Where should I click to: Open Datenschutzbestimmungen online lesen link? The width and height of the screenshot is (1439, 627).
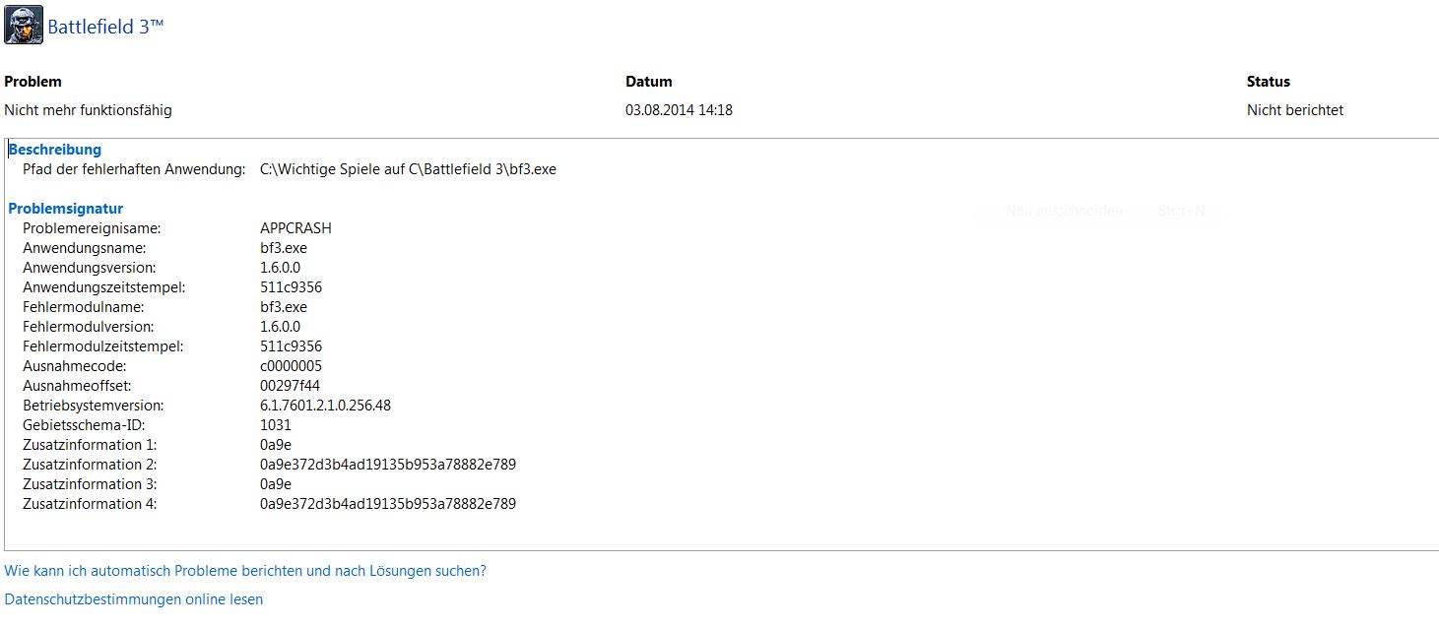click(x=134, y=599)
